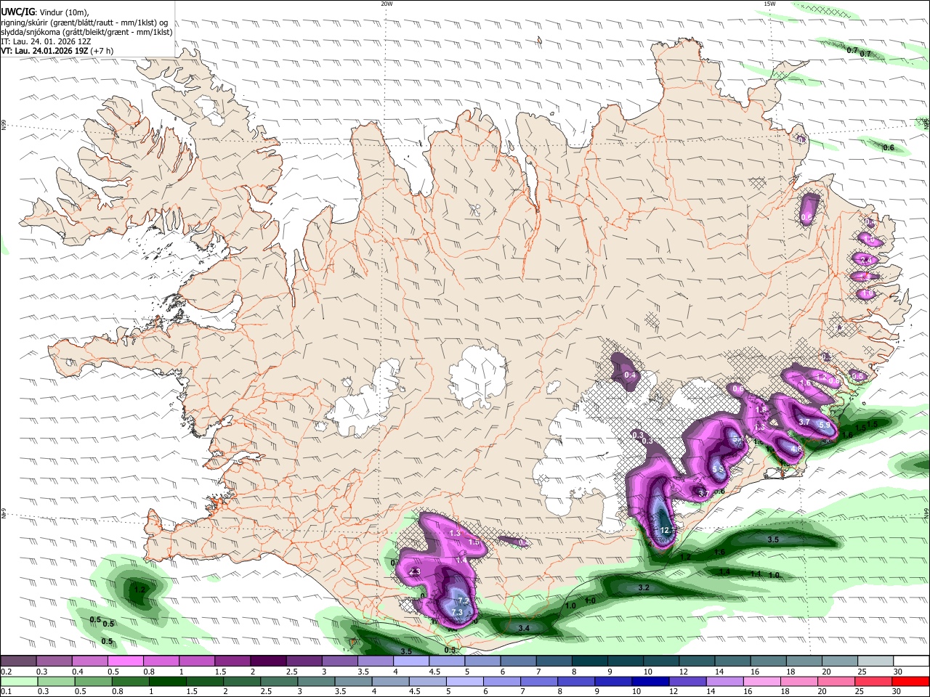This screenshot has width=930, height=697.
Task: Select the violet 12 rain-scale swatch
Action: pos(688,682)
